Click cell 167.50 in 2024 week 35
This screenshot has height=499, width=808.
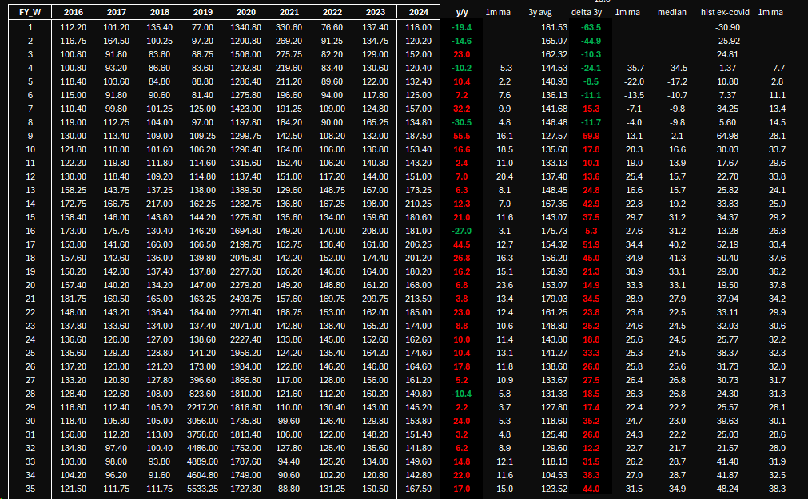coord(419,489)
